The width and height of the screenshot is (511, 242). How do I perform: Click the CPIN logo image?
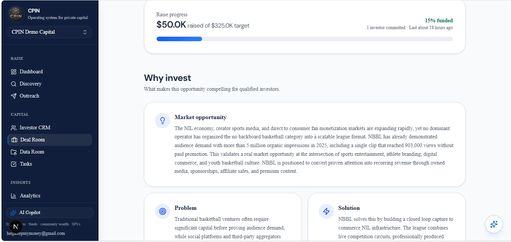click(x=16, y=14)
